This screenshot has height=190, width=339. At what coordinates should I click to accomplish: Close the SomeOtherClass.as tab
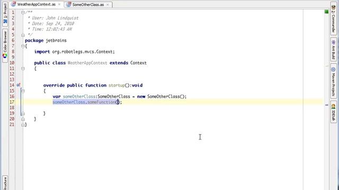(108, 5)
